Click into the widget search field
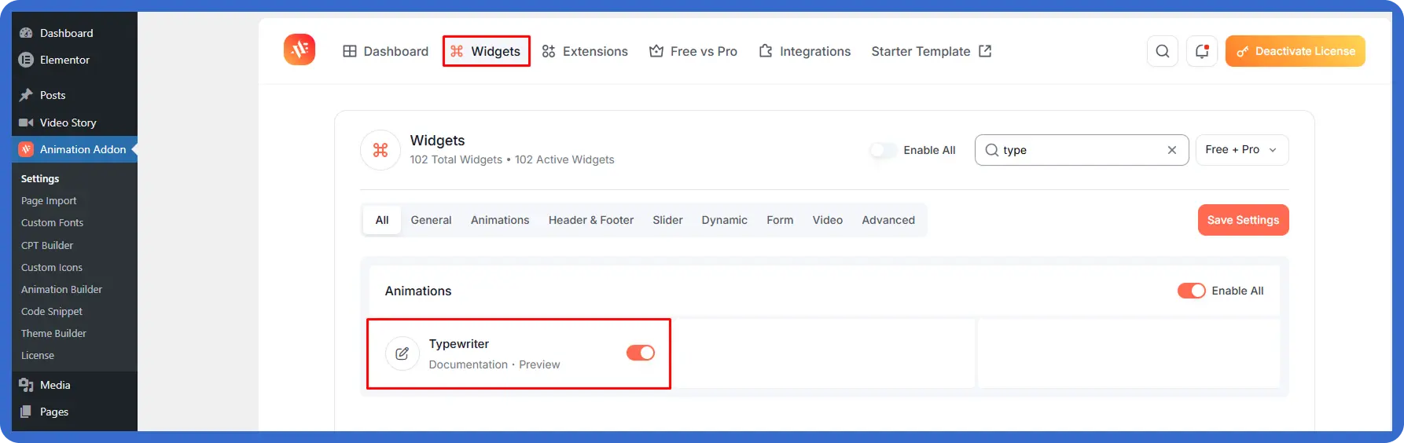1404x443 pixels. [1082, 150]
